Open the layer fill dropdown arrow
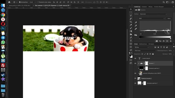Screen dimensions: 175x98 click(173, 54)
